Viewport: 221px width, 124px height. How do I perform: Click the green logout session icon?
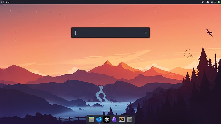(x=219, y=2)
